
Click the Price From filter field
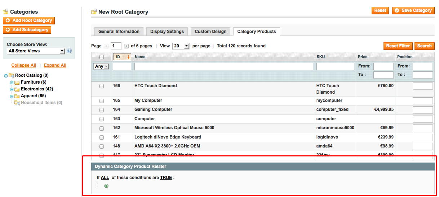point(383,66)
